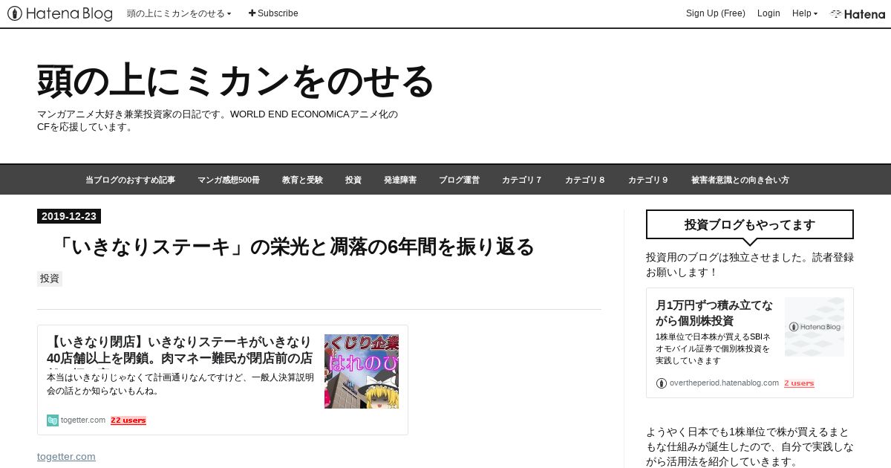Screen dimensions: 891x468
Task: Click the blog title 頭の上にミカンをのせる heading
Action: (x=235, y=81)
